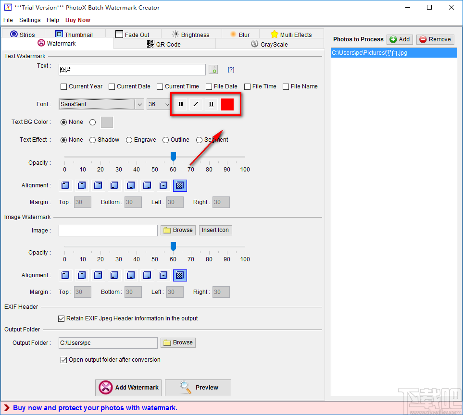Switch to the Multi Effects tab

(x=291, y=34)
